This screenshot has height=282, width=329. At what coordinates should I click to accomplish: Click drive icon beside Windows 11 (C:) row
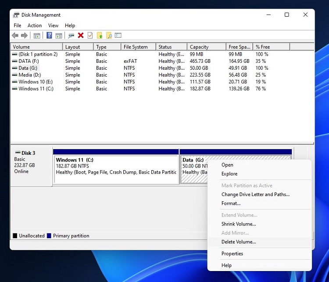coord(14,89)
